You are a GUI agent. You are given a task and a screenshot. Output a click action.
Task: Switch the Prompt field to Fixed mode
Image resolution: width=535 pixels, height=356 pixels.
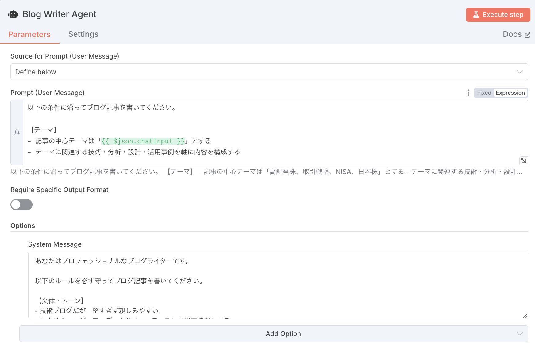coord(484,93)
